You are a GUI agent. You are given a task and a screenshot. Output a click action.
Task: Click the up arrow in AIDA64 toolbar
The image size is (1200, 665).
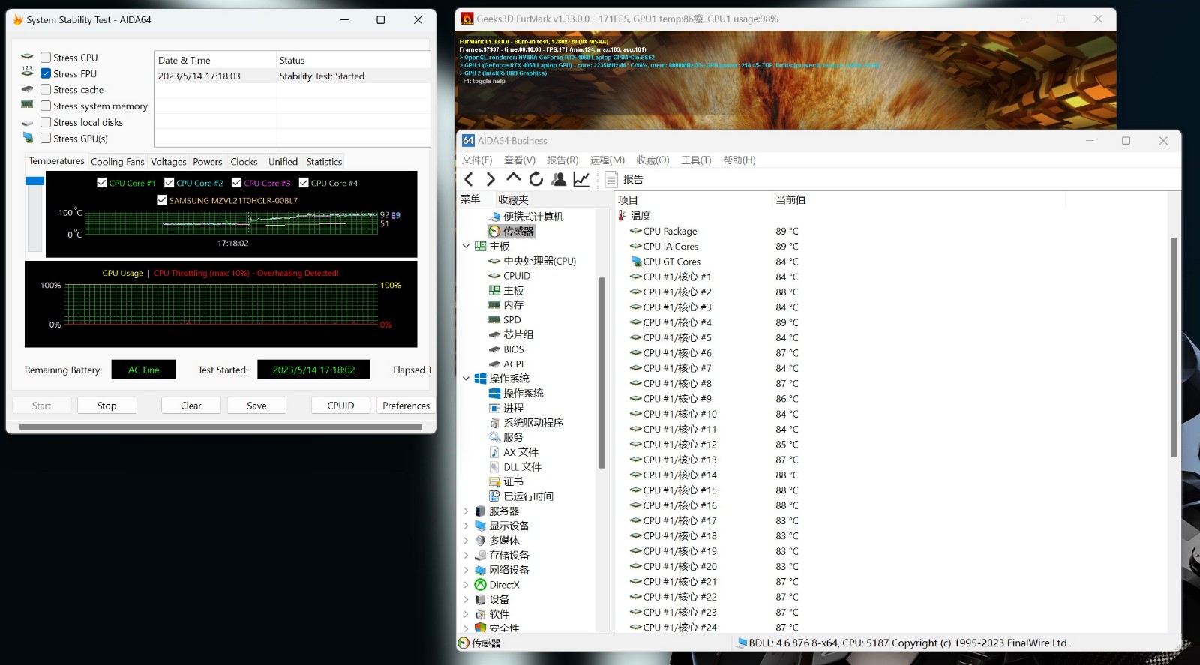click(x=513, y=178)
